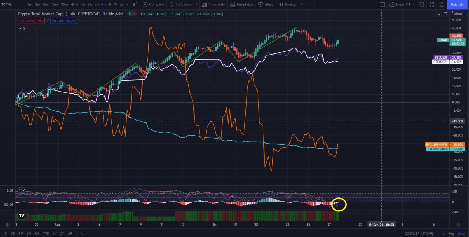This screenshot has height=237, width=469.
Task: Click the TradingView logo on chart
Action: click(22, 216)
